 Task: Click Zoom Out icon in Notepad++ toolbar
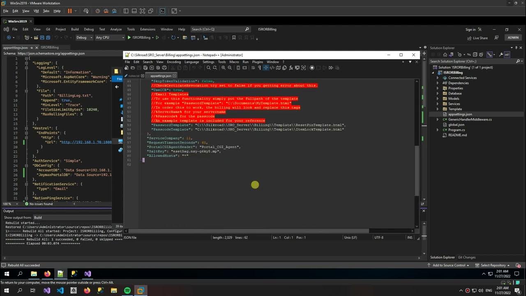click(230, 68)
